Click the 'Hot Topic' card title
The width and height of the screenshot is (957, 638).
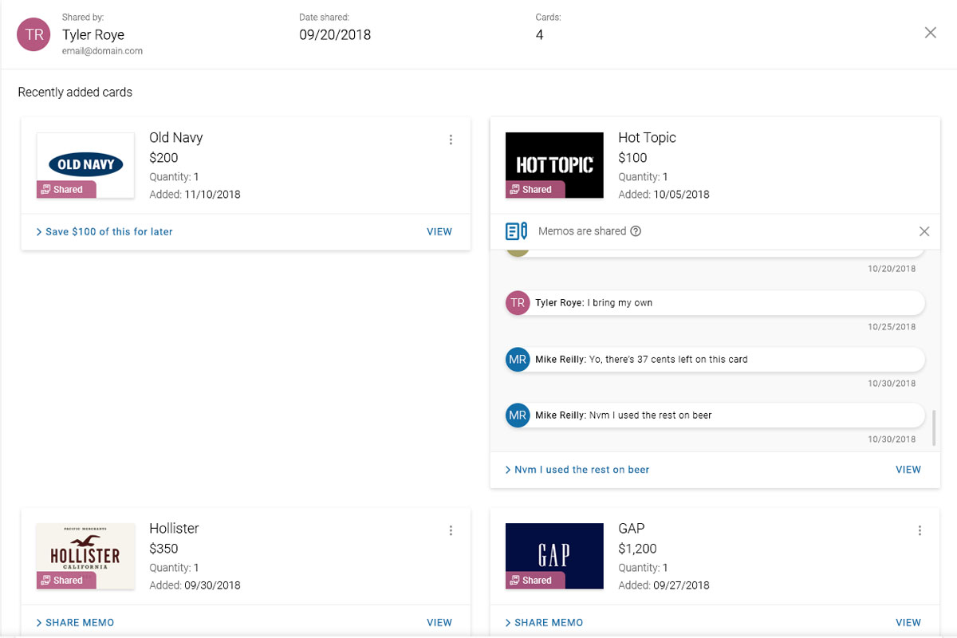647,137
